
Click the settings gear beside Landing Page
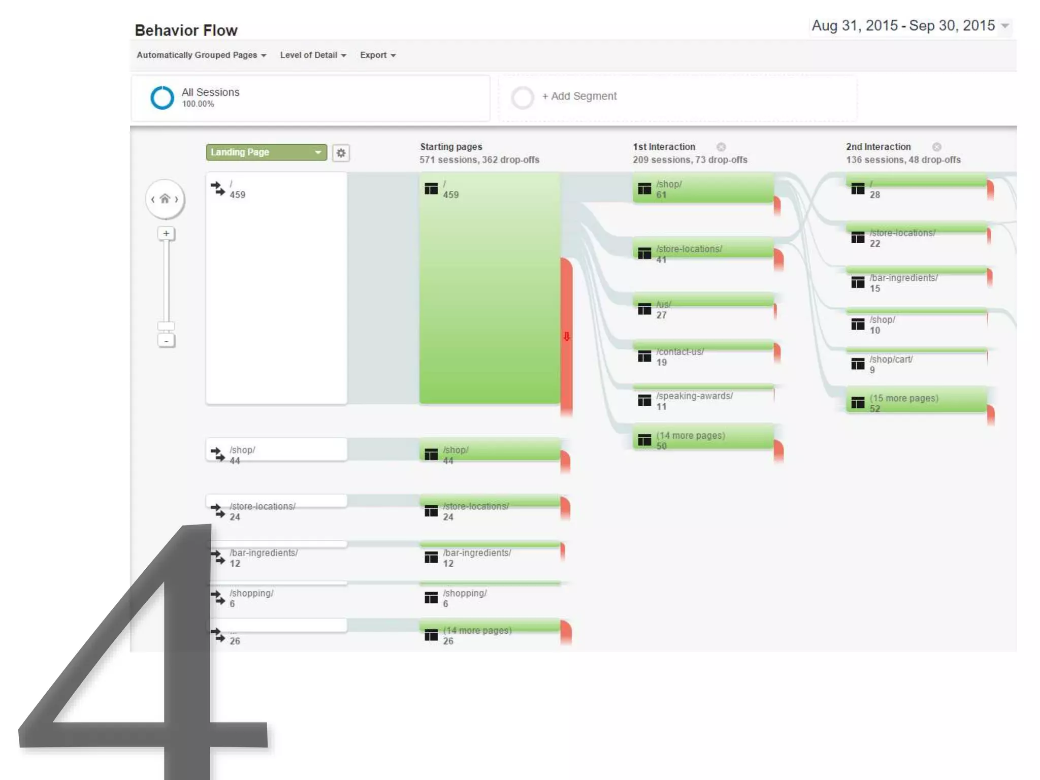(341, 153)
